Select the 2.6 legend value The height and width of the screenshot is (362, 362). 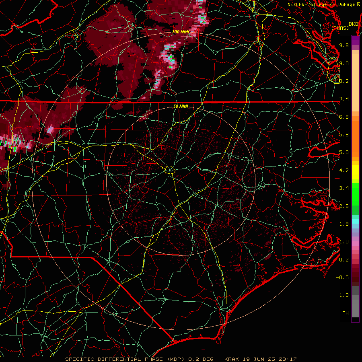[344, 206]
